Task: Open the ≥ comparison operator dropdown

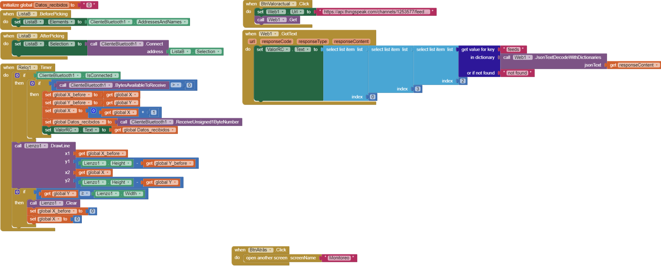Action: pyautogui.click(x=85, y=193)
